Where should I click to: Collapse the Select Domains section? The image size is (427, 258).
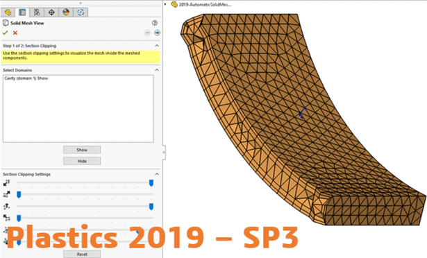click(157, 70)
